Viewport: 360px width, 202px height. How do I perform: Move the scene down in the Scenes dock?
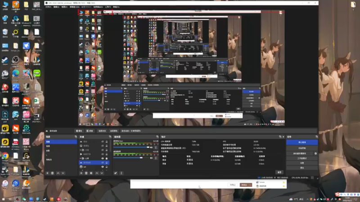(x=63, y=173)
